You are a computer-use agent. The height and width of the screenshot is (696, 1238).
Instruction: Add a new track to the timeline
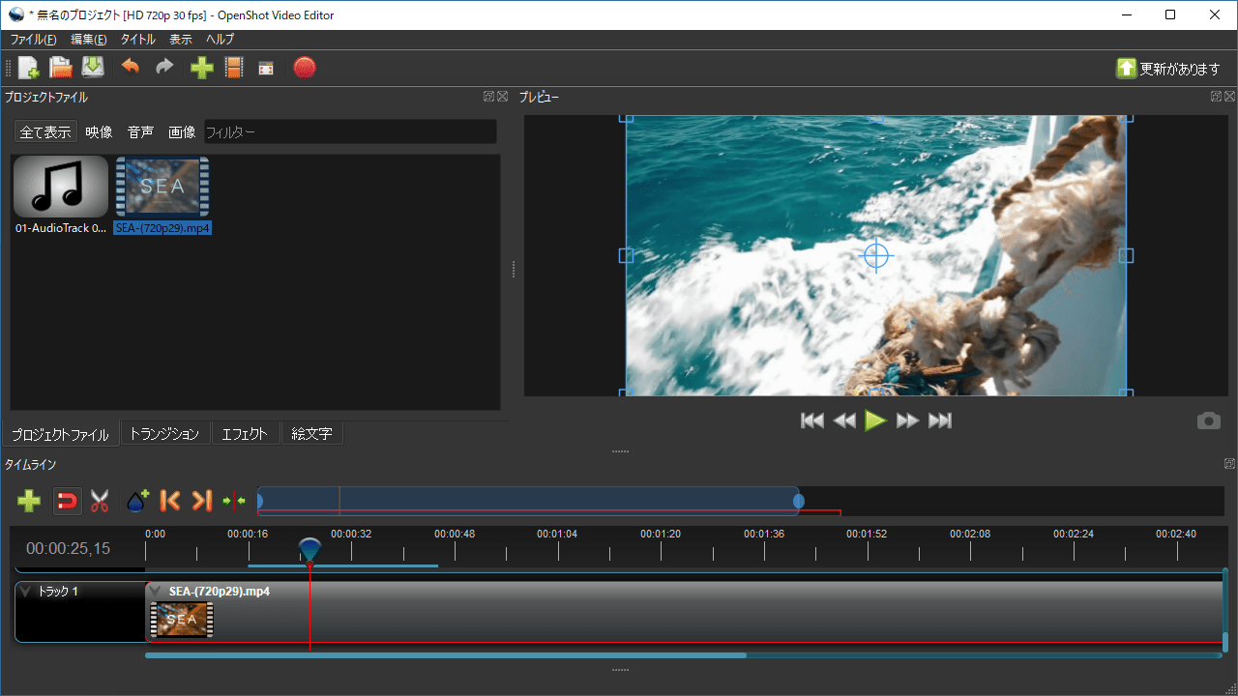coord(28,501)
